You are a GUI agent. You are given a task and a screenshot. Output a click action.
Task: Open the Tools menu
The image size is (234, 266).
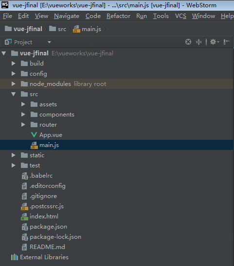(x=161, y=16)
